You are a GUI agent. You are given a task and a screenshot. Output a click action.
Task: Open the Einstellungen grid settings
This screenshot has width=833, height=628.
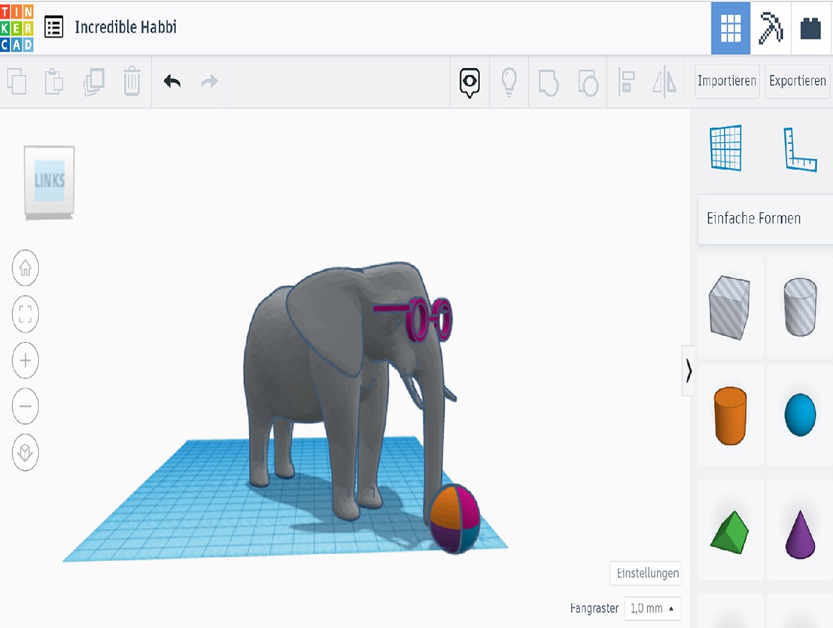tap(646, 574)
